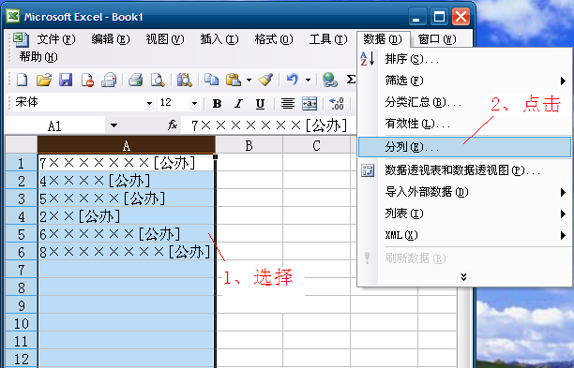
Task: Click the formula bar input field
Action: click(x=269, y=125)
